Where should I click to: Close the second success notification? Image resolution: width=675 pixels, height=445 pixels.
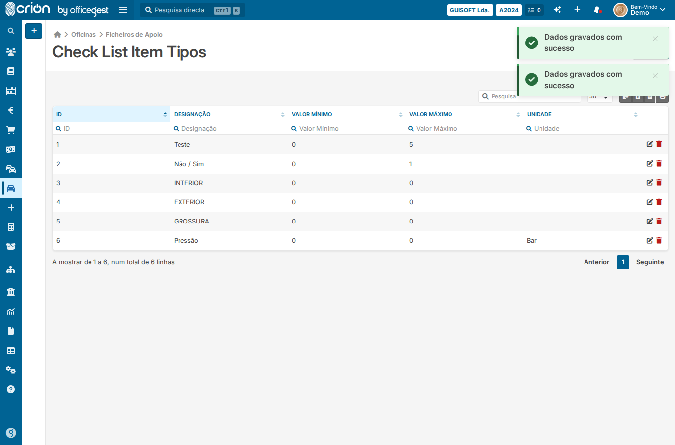(655, 76)
